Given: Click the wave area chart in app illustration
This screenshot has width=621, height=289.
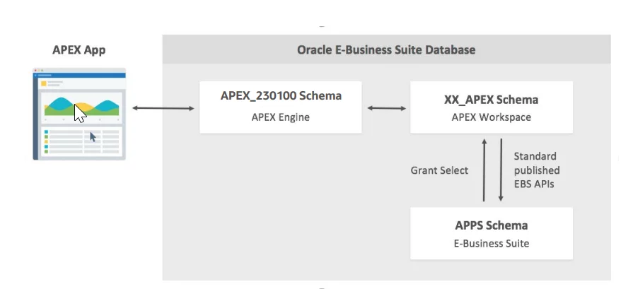Looking at the screenshot, I should click(x=81, y=107).
